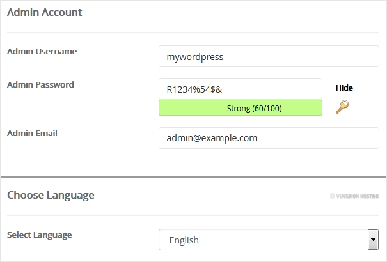The width and height of the screenshot is (387, 262).
Task: Click the Choose Language section heading
Action: click(51, 195)
